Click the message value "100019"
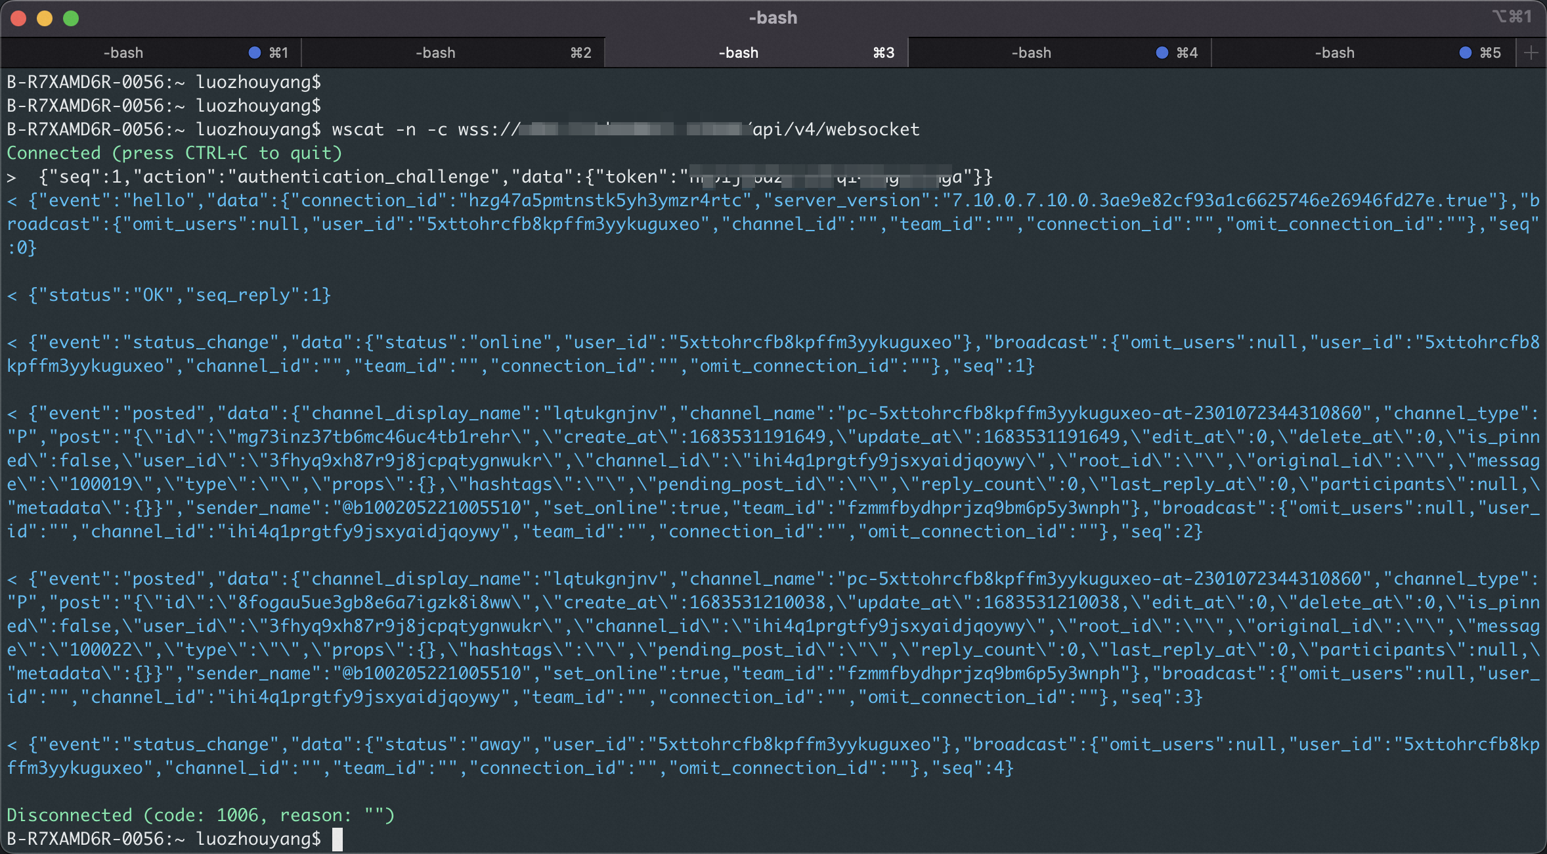This screenshot has height=854, width=1547. pos(101,484)
